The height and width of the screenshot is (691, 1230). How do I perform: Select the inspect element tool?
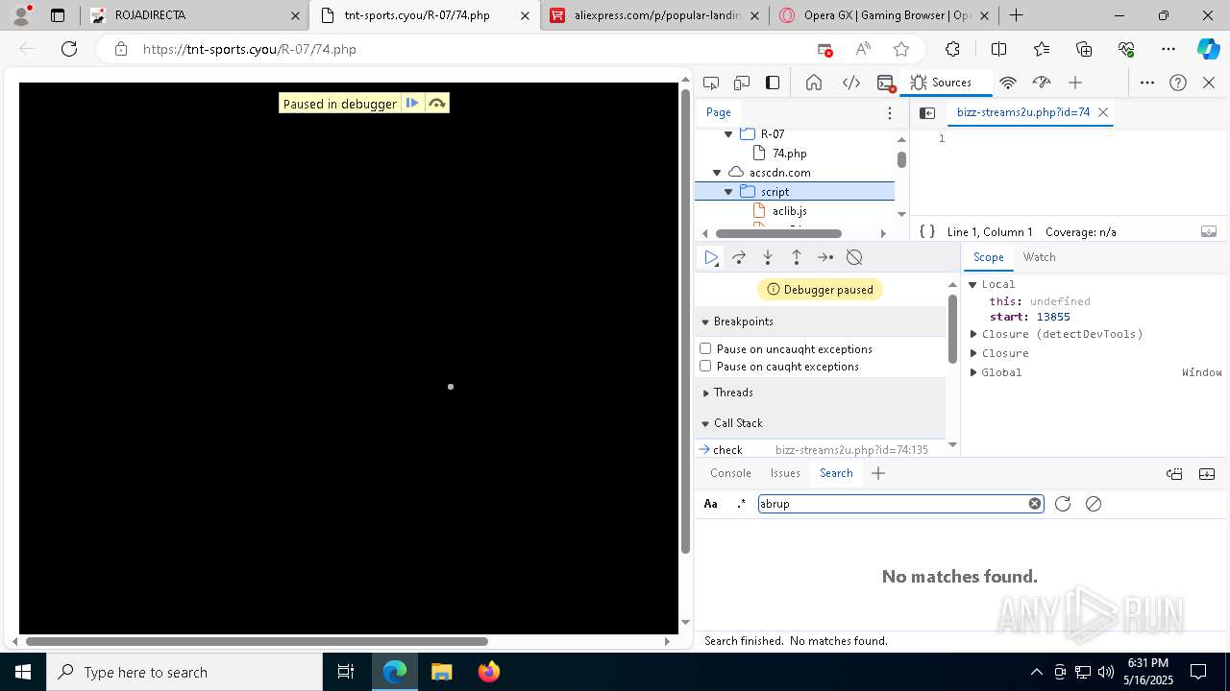(711, 83)
